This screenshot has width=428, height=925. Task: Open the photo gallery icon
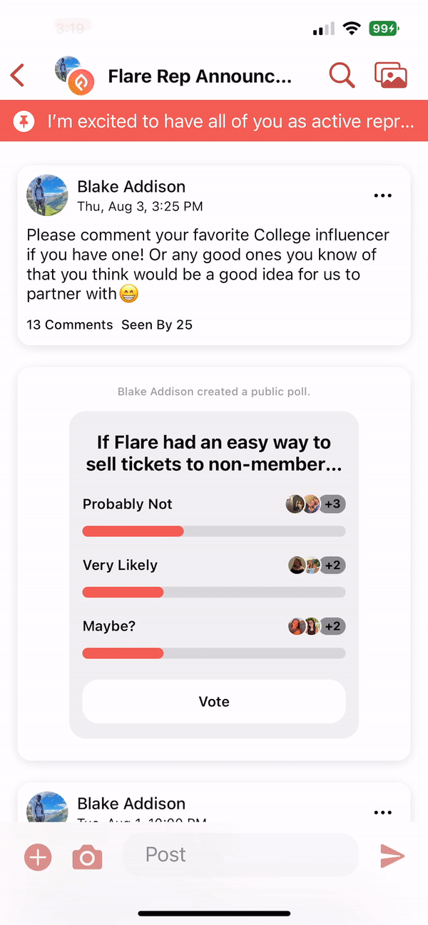390,76
